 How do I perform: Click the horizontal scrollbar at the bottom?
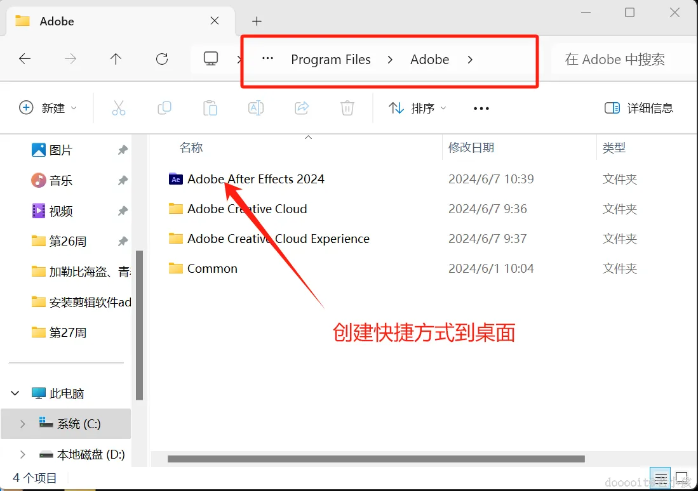(x=375, y=458)
